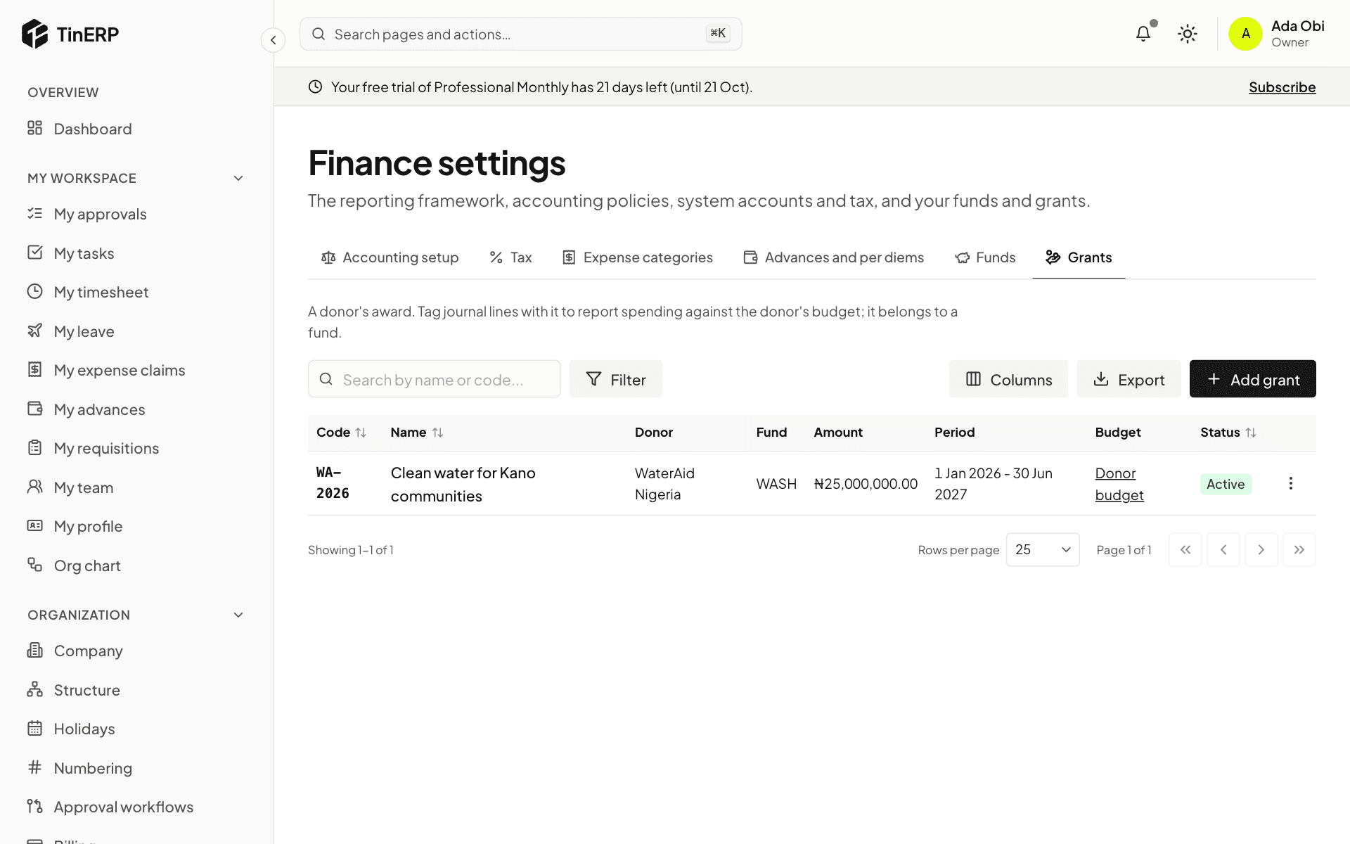Switch to the Funds tab
The height and width of the screenshot is (844, 1350).
pos(986,257)
